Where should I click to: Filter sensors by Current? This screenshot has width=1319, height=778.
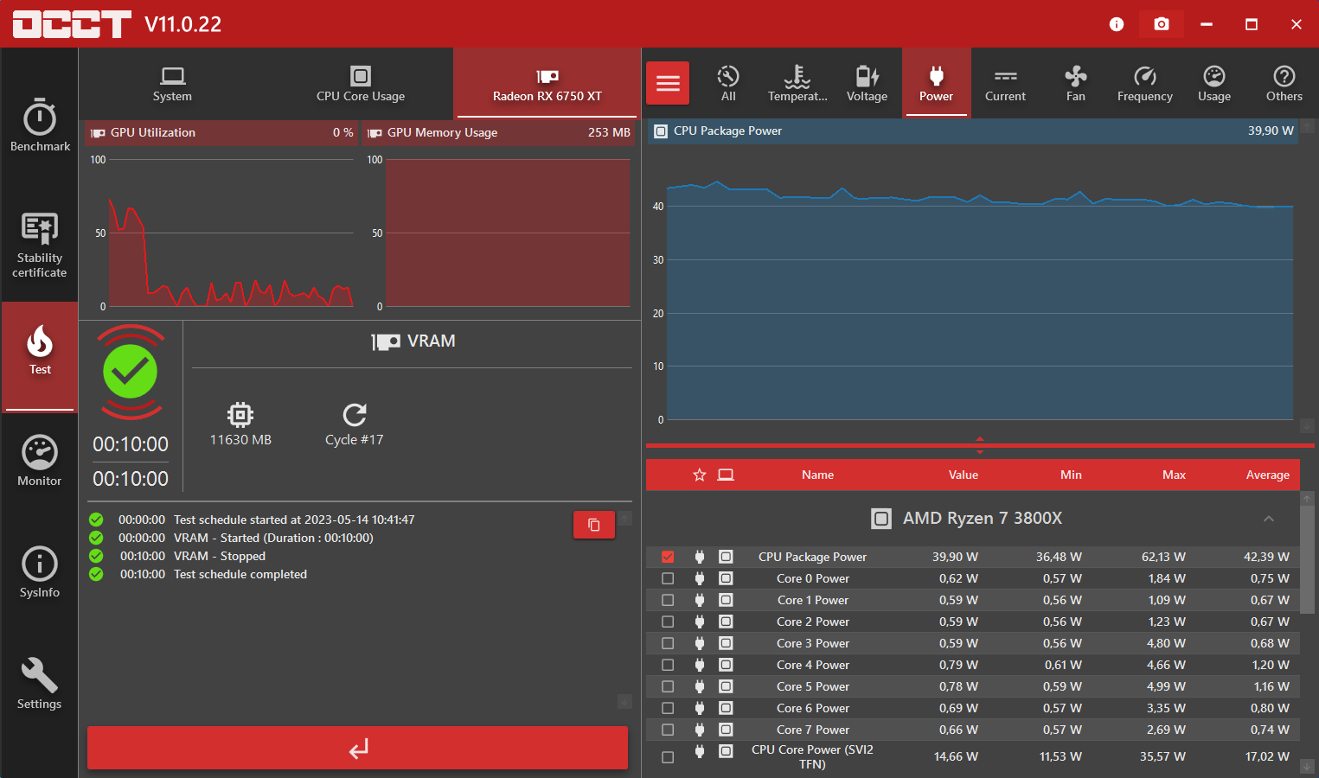pos(1005,83)
